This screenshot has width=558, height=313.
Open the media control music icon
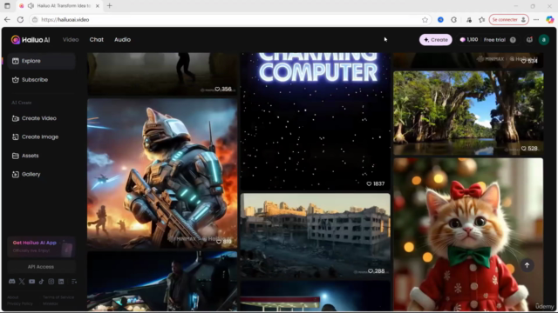[469, 19]
